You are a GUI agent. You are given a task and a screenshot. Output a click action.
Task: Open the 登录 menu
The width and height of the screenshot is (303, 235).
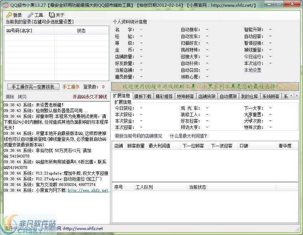coord(14,15)
